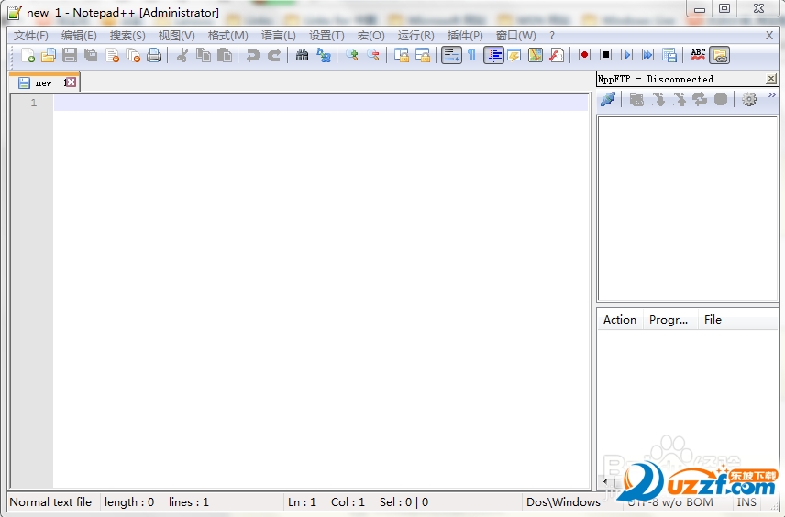Click the Close All files icon

(x=133, y=55)
